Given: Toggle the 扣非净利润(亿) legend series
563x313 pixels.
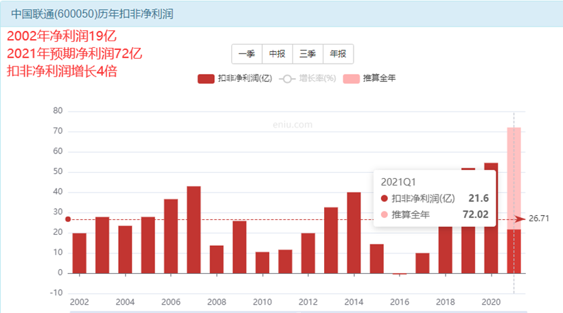Looking at the screenshot, I should coord(235,79).
